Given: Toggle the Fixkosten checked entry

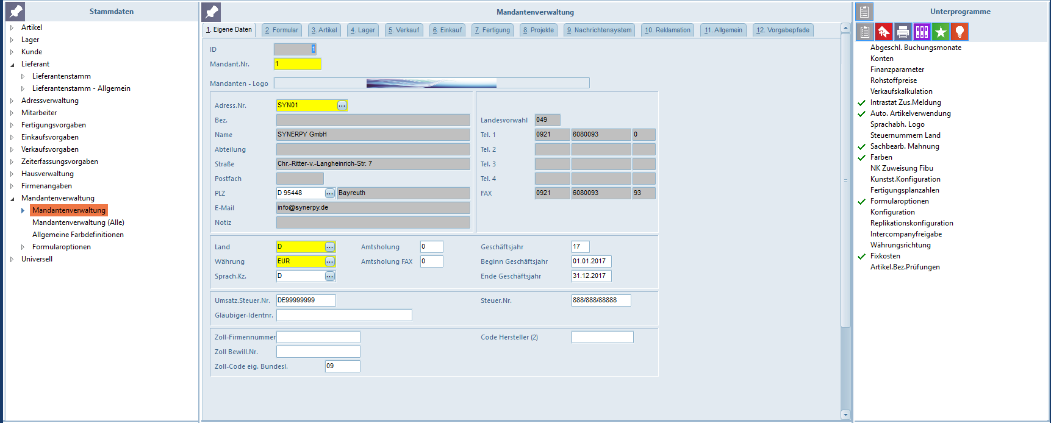Looking at the screenshot, I should click(884, 256).
